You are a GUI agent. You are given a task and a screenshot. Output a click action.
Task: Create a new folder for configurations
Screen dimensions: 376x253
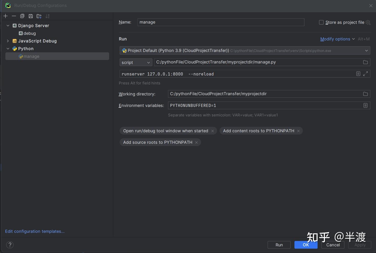click(x=39, y=16)
